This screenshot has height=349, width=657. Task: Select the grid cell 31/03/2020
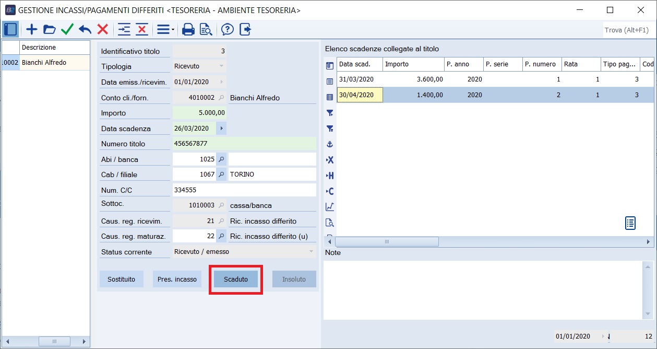point(360,79)
